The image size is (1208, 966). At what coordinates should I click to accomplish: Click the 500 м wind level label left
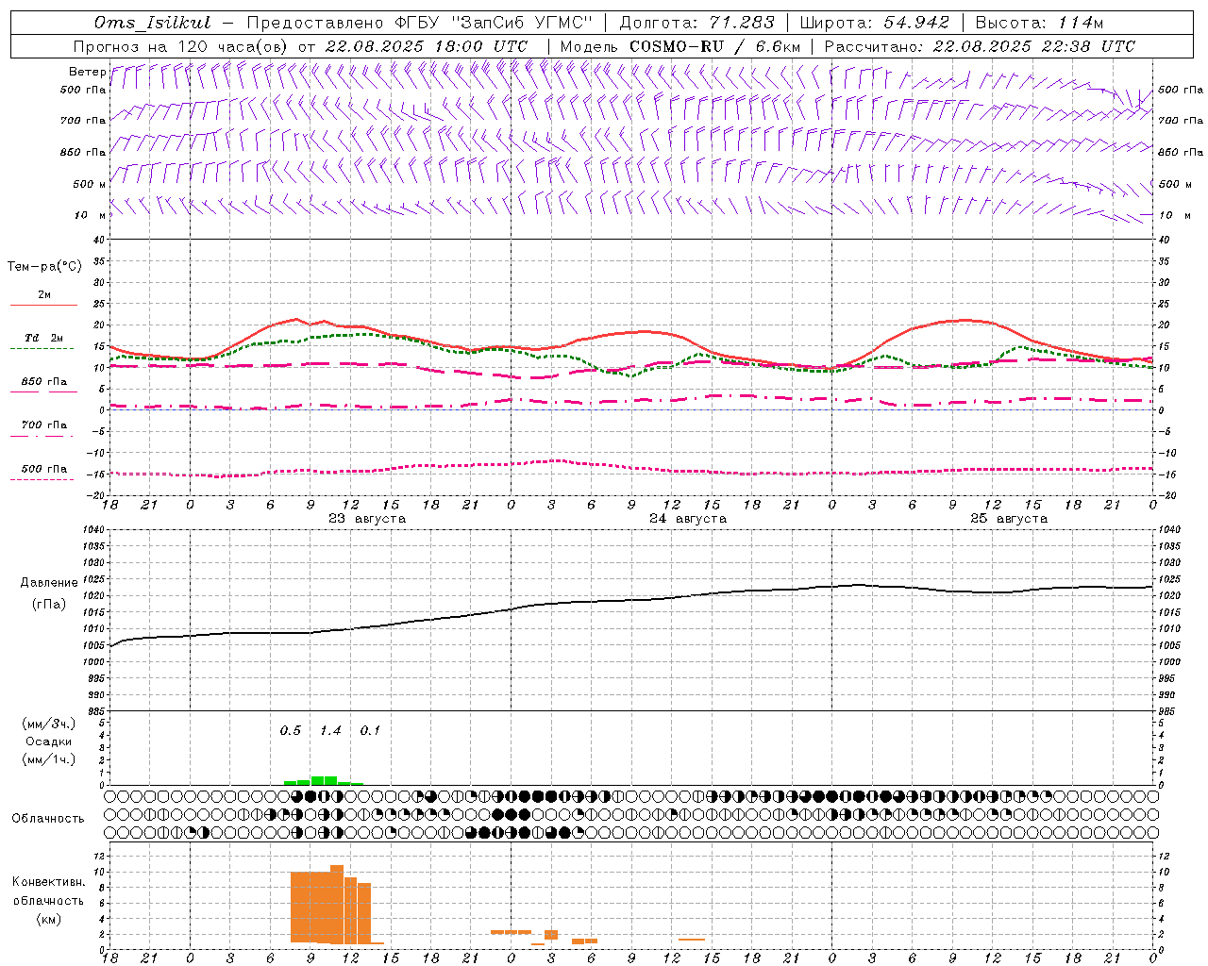pos(89,184)
